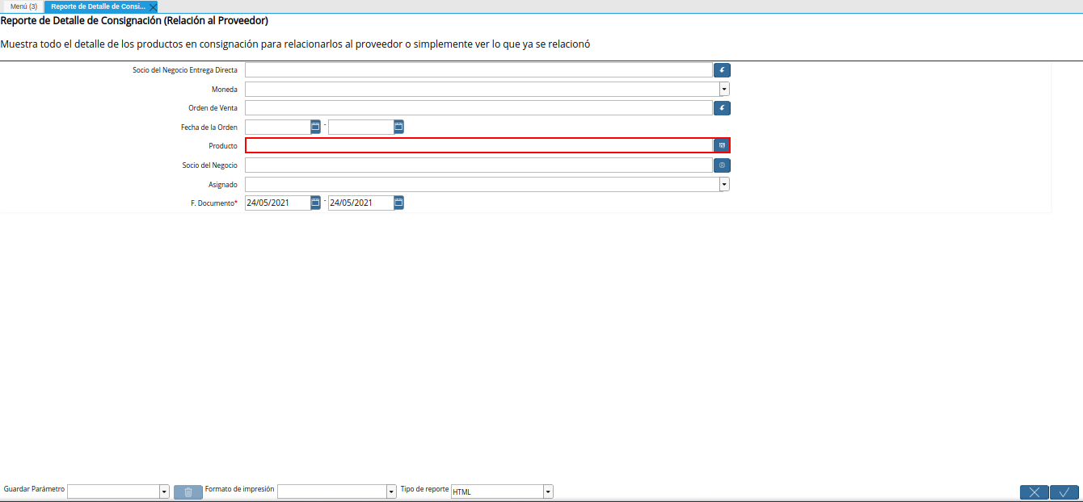
Task: Open the Guardar Parámetro dropdown
Action: (x=164, y=491)
